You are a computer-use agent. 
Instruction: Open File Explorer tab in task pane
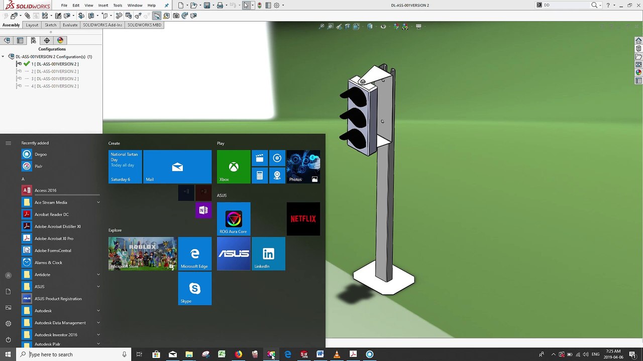638,57
